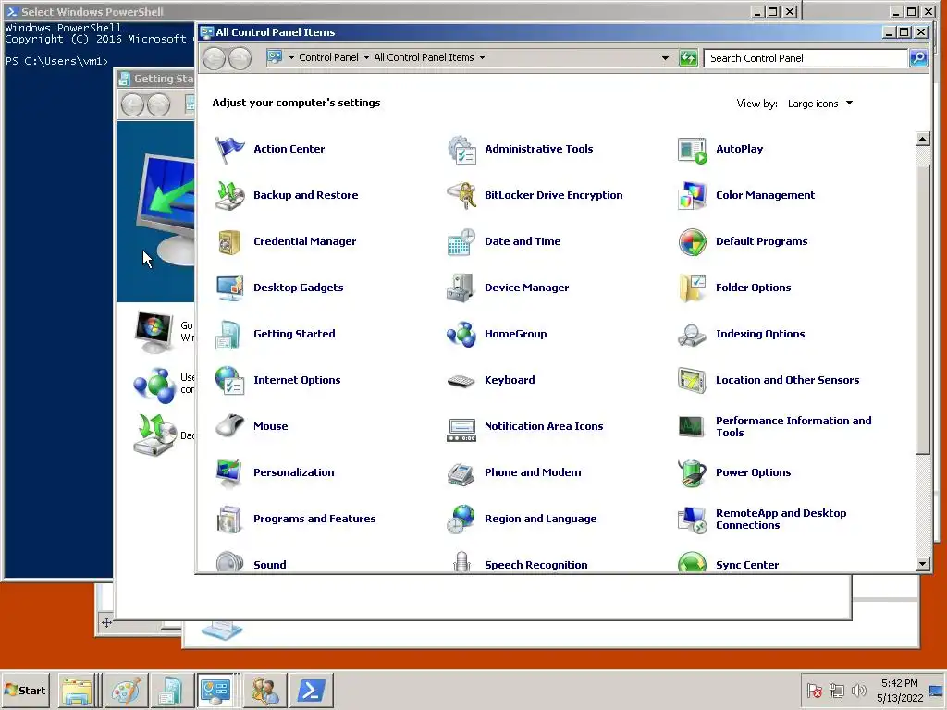This screenshot has width=947, height=710.
Task: Open Location and Other Sensors icon
Action: (x=692, y=380)
